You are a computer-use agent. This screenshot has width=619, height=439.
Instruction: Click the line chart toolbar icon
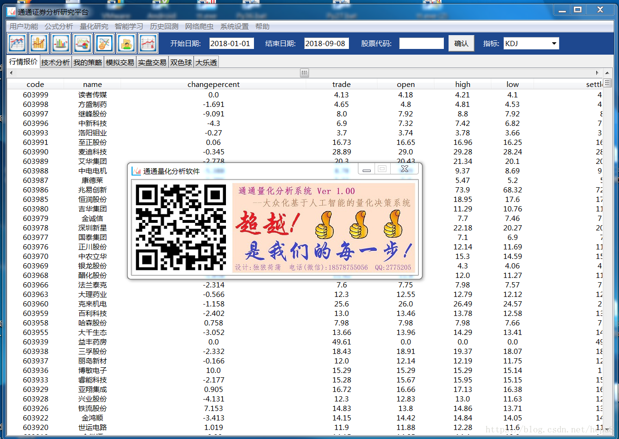[17, 44]
